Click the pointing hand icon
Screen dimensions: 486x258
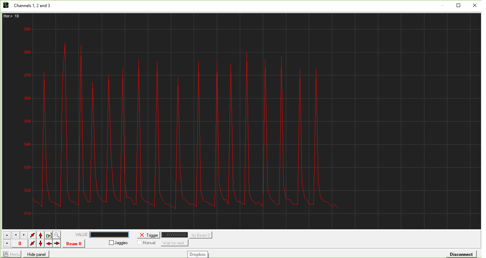(49, 235)
